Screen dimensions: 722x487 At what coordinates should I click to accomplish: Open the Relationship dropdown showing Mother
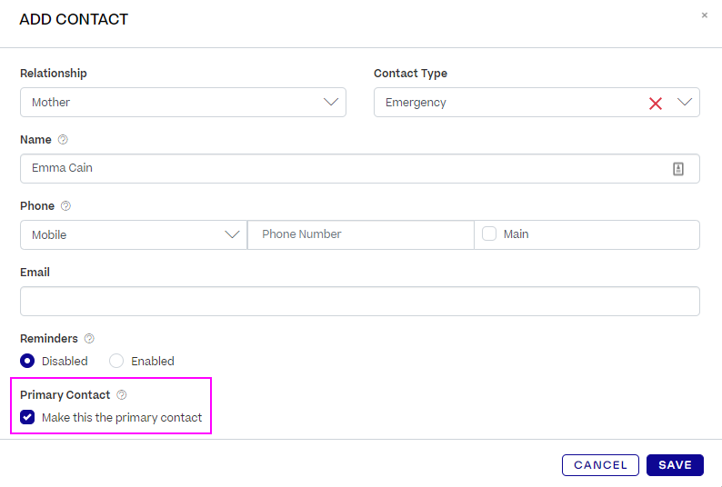pyautogui.click(x=183, y=102)
